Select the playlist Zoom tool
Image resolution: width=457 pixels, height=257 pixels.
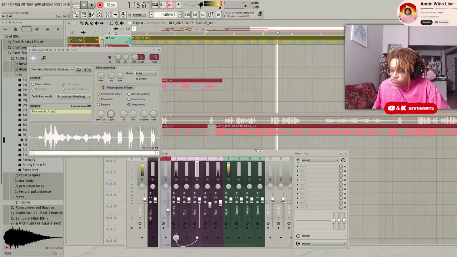pos(117,23)
